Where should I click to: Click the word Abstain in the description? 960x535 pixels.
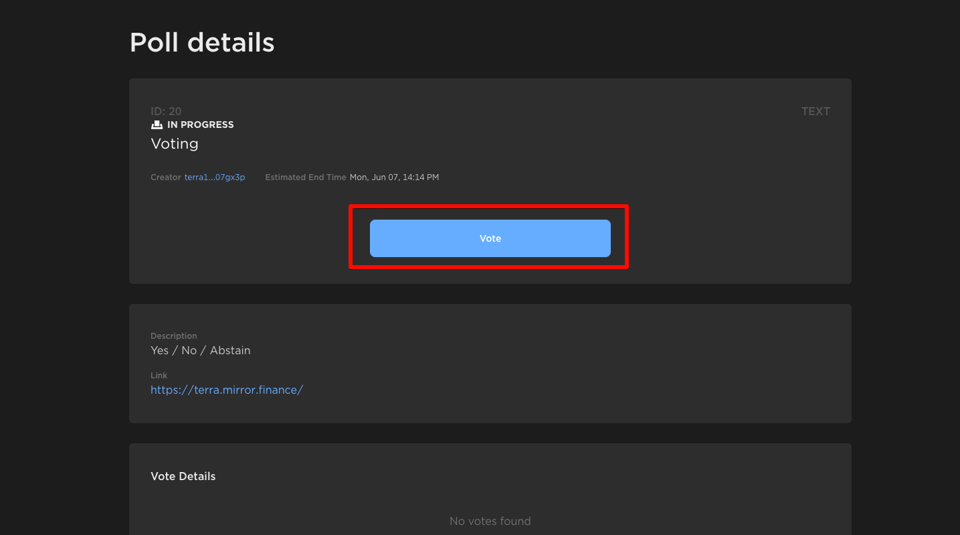click(230, 350)
